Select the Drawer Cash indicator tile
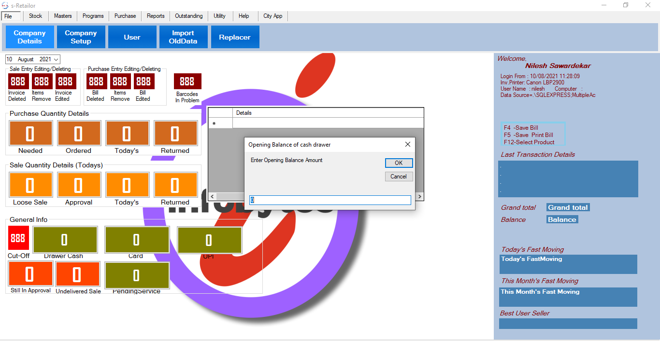Viewport: 660px width, 341px height. (x=65, y=240)
